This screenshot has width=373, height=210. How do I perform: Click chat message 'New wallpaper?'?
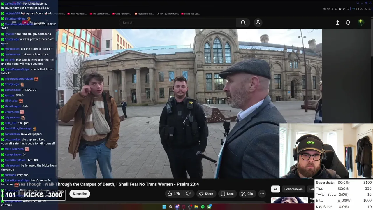point(31,134)
